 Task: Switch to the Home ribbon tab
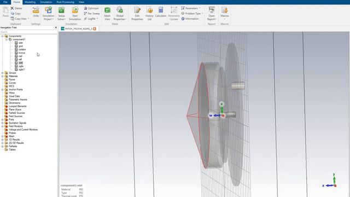coord(17,2)
